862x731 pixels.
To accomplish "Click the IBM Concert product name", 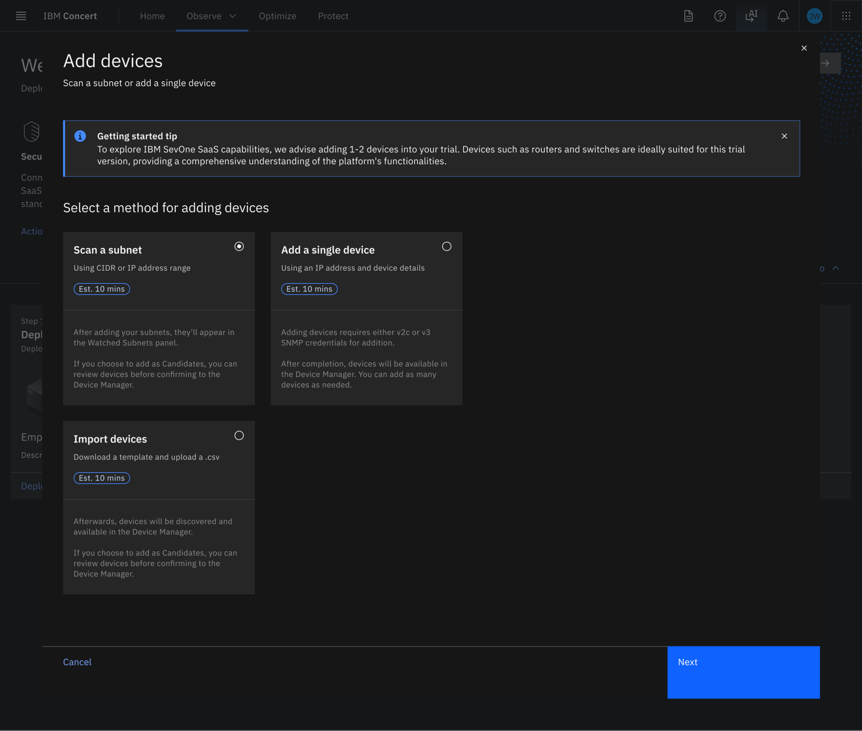I will [70, 16].
